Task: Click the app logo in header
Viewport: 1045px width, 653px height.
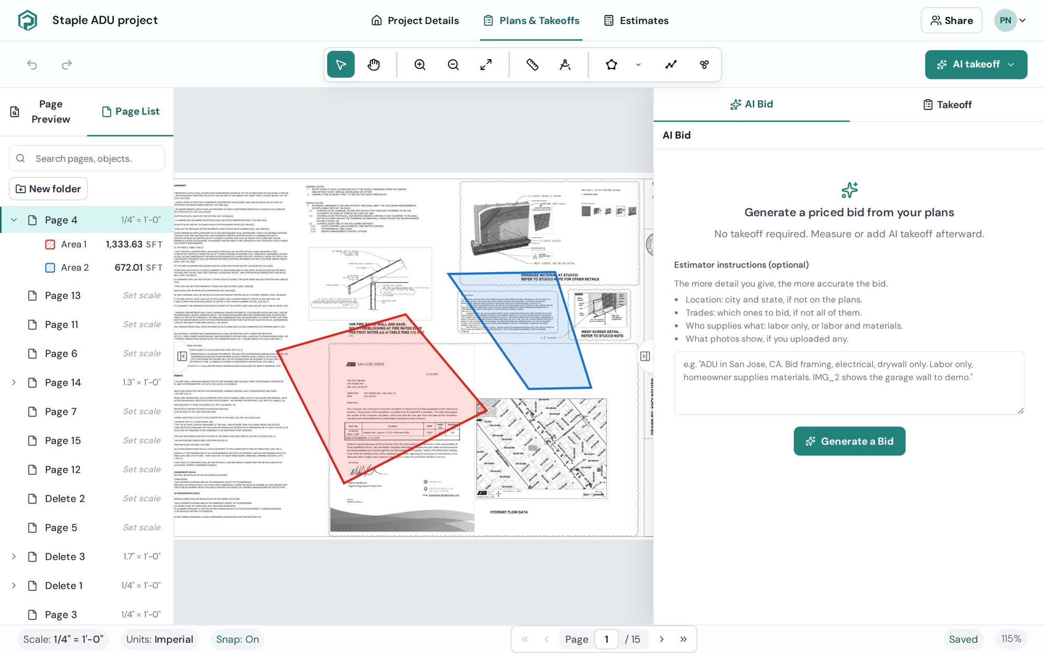Action: (x=28, y=20)
